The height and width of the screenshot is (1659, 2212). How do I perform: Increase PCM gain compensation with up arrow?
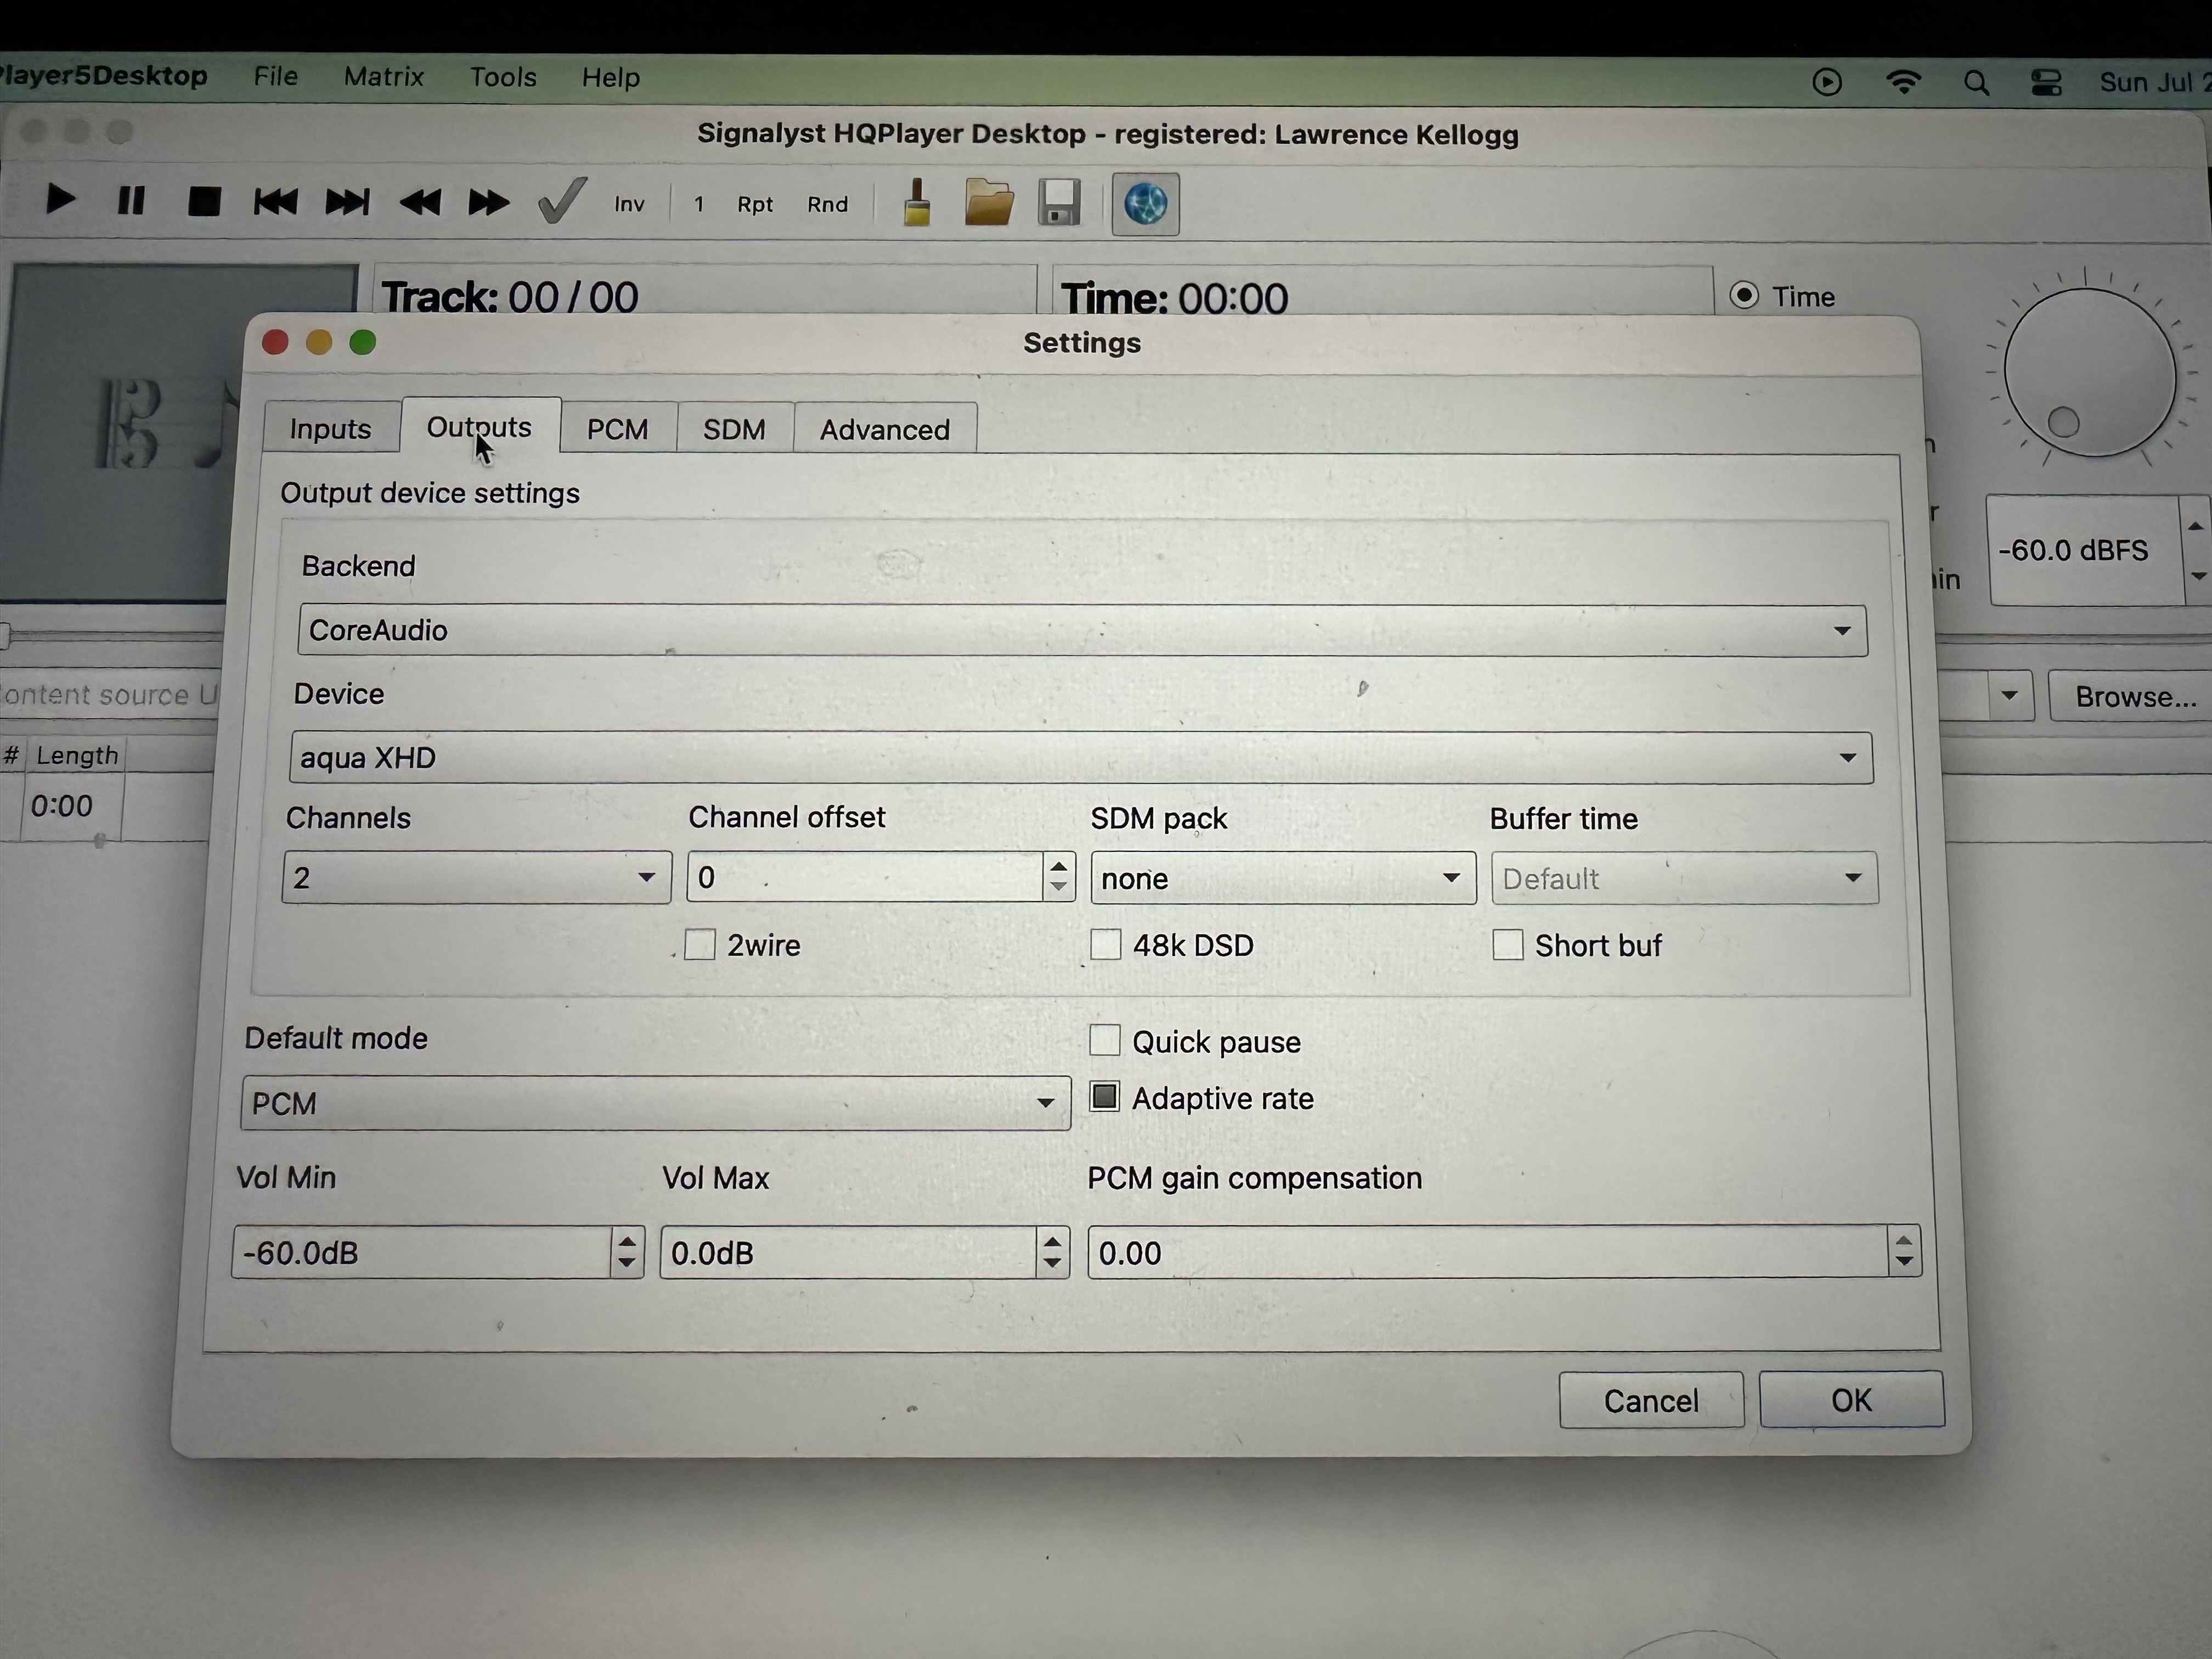coord(1904,1240)
